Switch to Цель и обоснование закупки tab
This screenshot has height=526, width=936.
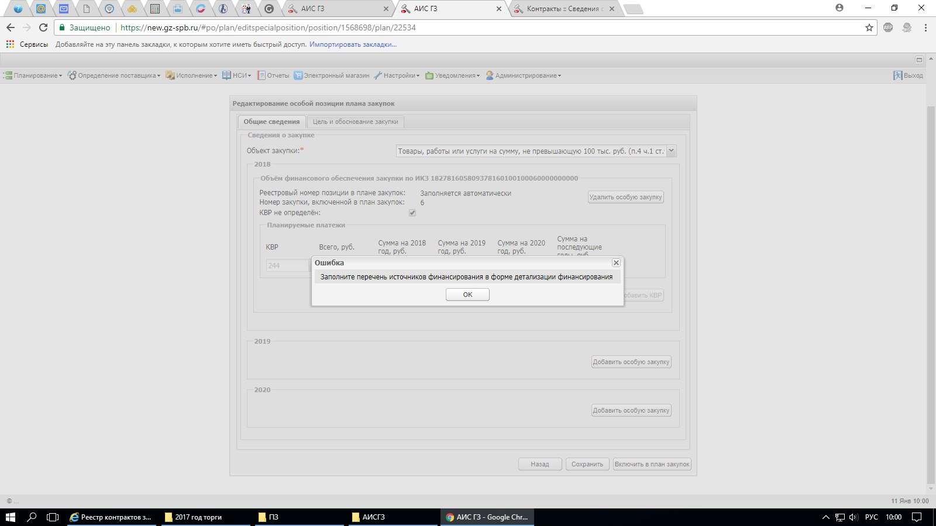(x=355, y=122)
